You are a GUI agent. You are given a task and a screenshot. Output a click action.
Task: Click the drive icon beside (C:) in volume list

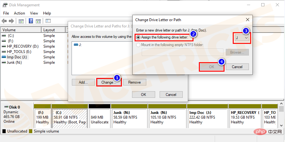(3, 36)
